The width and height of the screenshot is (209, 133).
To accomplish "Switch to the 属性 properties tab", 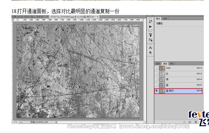I will click(x=158, y=19).
